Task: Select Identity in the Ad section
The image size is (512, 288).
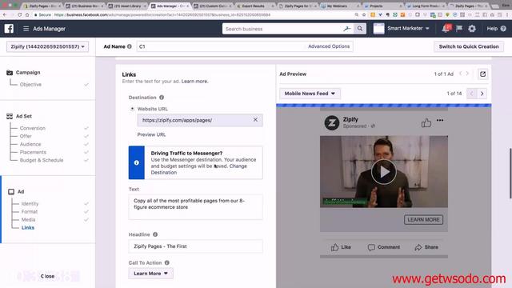Action: 30,204
